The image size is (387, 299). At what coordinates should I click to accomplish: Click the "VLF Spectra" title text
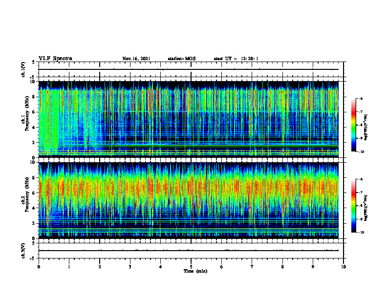[55, 59]
